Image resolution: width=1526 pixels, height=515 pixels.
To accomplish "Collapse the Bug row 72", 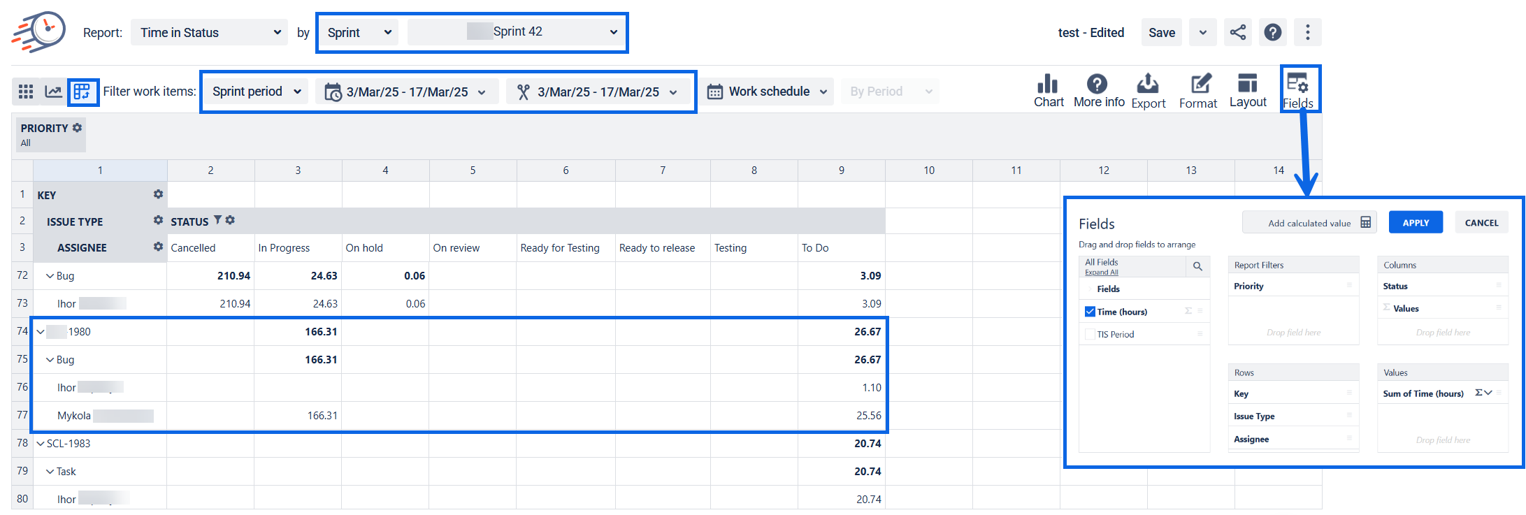I will click(x=50, y=276).
